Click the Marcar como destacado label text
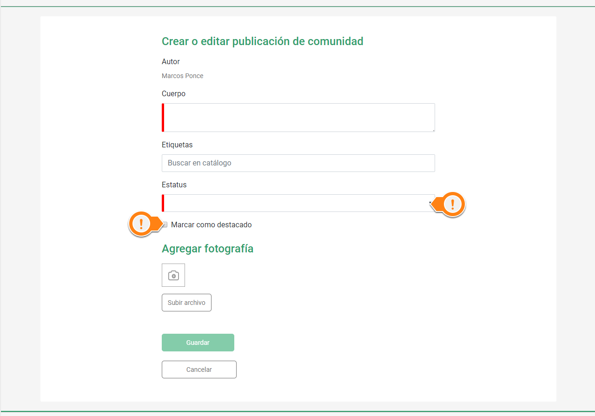This screenshot has height=416, width=595. [x=212, y=225]
